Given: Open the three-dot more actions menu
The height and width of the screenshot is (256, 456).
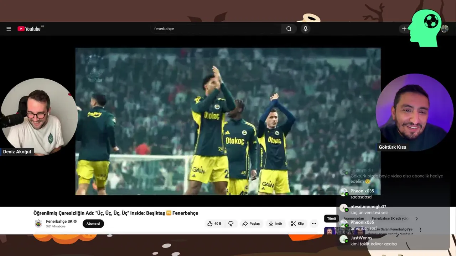Looking at the screenshot, I should [314, 224].
